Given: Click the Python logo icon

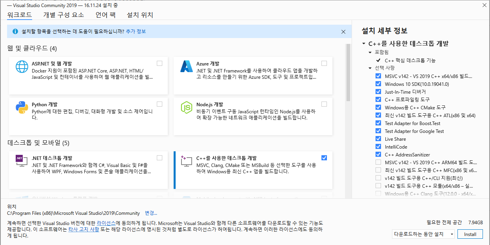Looking at the screenshot, I should [22, 107].
